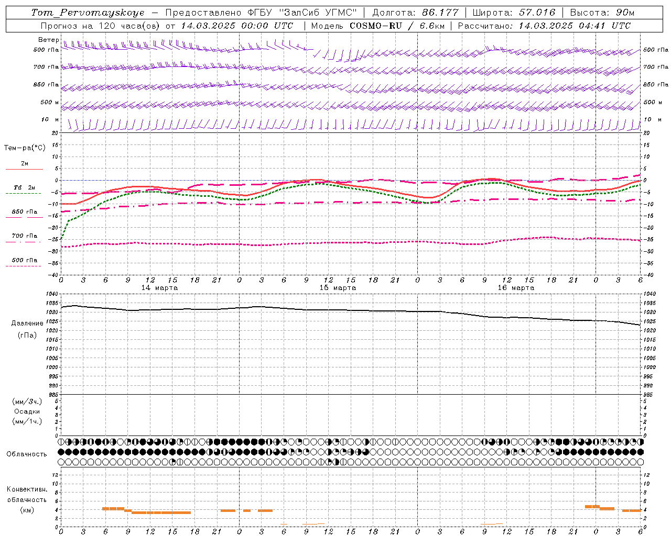Select the left 10 м wind level label
Viewport: 671px width, 536px height.
pos(50,120)
